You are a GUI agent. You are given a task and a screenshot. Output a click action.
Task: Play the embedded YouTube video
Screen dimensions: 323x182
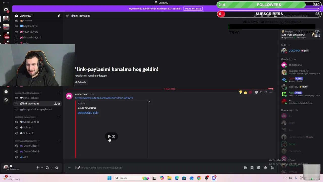(x=109, y=136)
